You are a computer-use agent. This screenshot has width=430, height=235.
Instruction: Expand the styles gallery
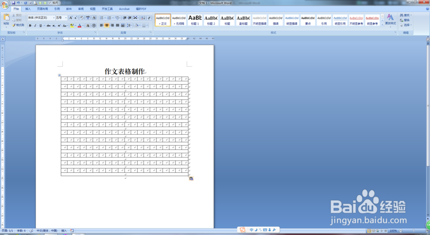[x=382, y=24]
